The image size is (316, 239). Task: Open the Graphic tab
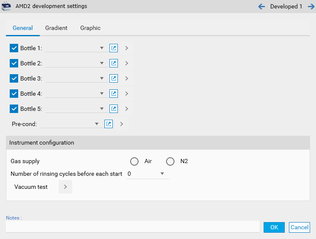click(90, 28)
